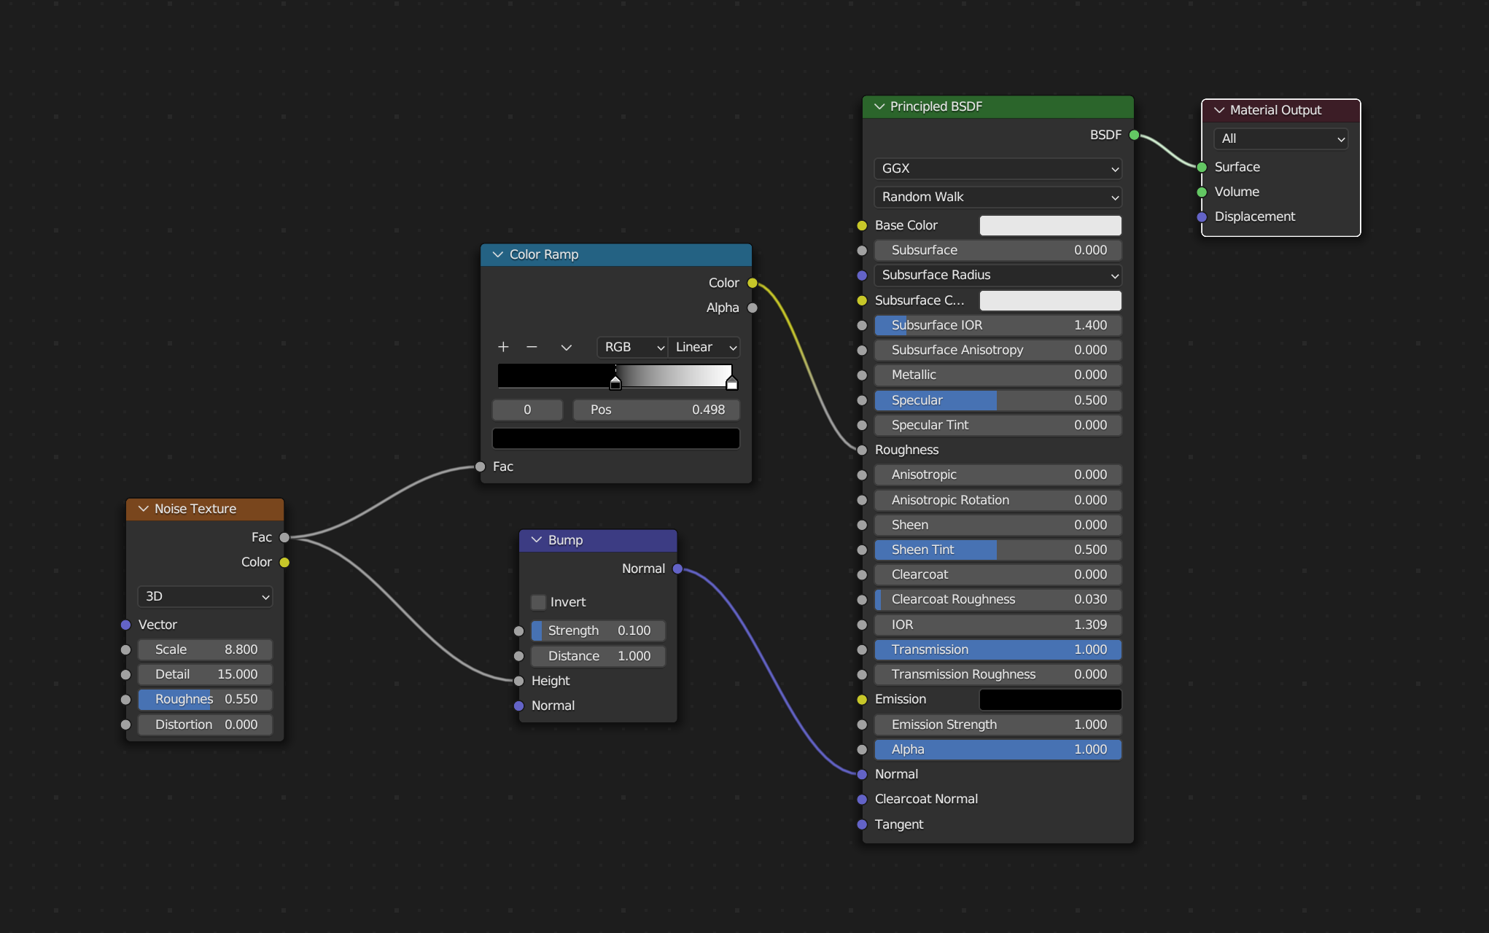The image size is (1489, 933).
Task: Click the Principled Roughness input socket
Action: coord(862,450)
